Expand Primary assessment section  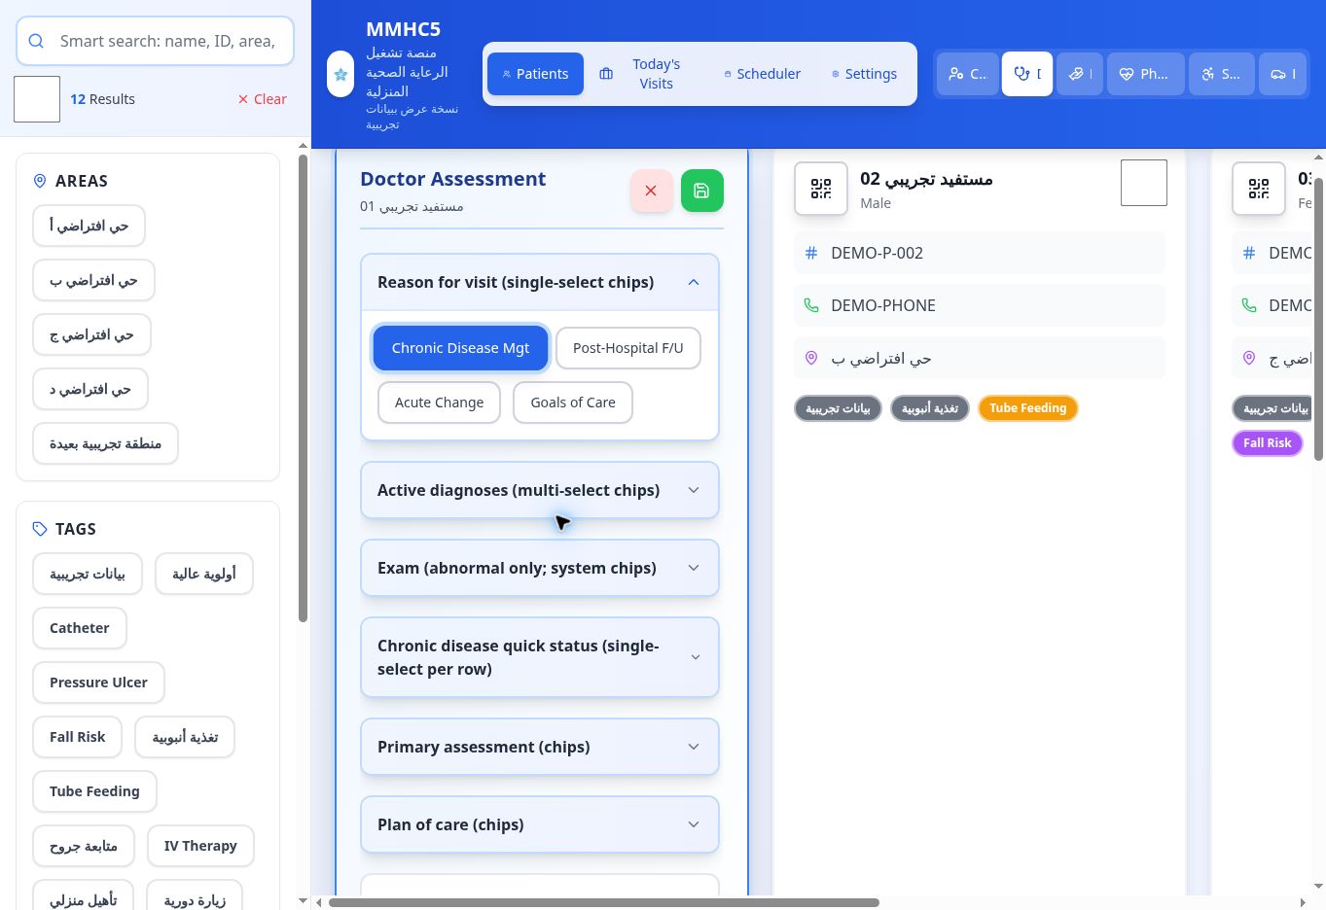[540, 747]
